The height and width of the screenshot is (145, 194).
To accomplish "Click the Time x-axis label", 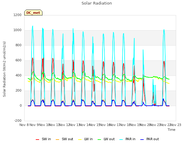I will [x=172, y=130].
